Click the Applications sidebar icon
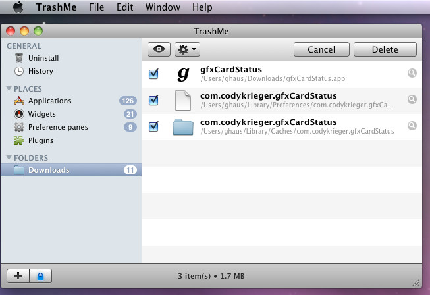The image size is (430, 295). pyautogui.click(x=19, y=101)
